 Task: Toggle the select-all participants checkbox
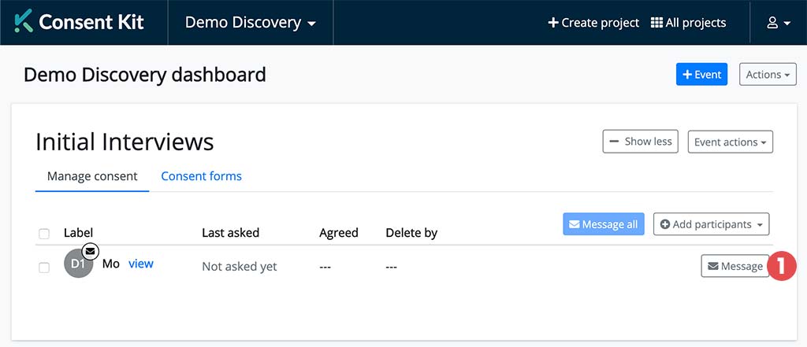44,234
